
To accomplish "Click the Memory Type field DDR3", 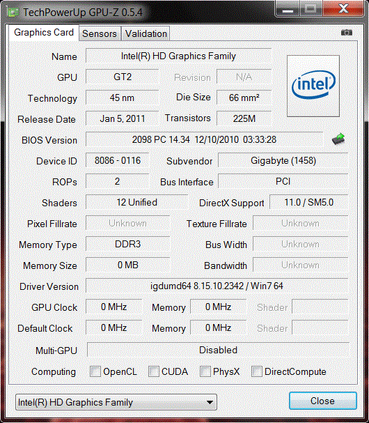I will (128, 244).
